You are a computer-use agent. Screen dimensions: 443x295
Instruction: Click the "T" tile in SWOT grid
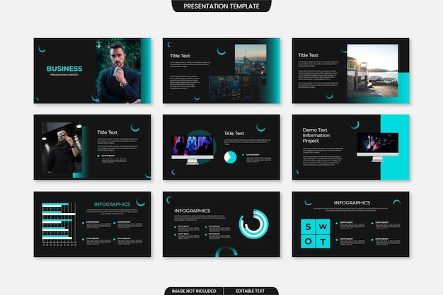[x=323, y=241]
